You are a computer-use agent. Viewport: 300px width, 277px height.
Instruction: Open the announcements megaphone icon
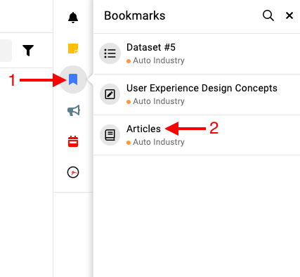[x=74, y=110]
